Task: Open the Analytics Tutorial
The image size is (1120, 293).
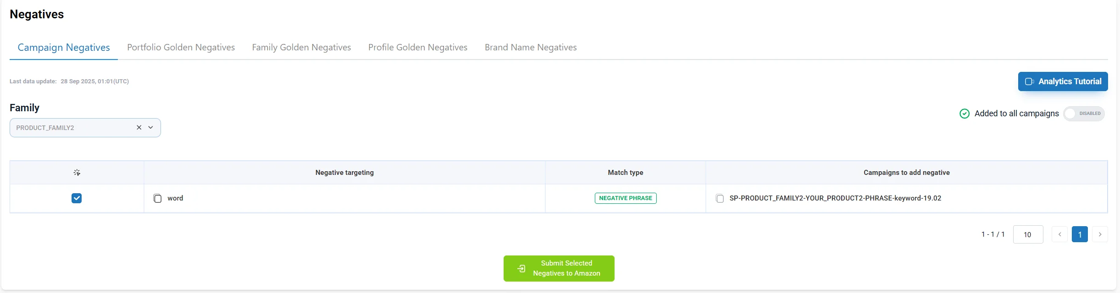Action: tap(1063, 81)
